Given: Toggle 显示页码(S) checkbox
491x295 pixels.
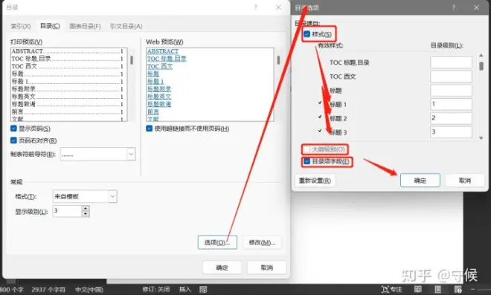Looking at the screenshot, I should coord(13,129).
